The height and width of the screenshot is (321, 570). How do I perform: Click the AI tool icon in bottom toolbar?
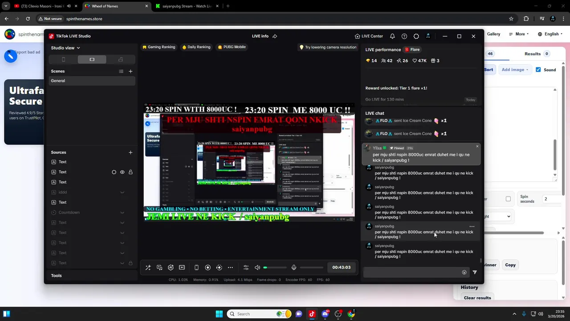(171, 267)
